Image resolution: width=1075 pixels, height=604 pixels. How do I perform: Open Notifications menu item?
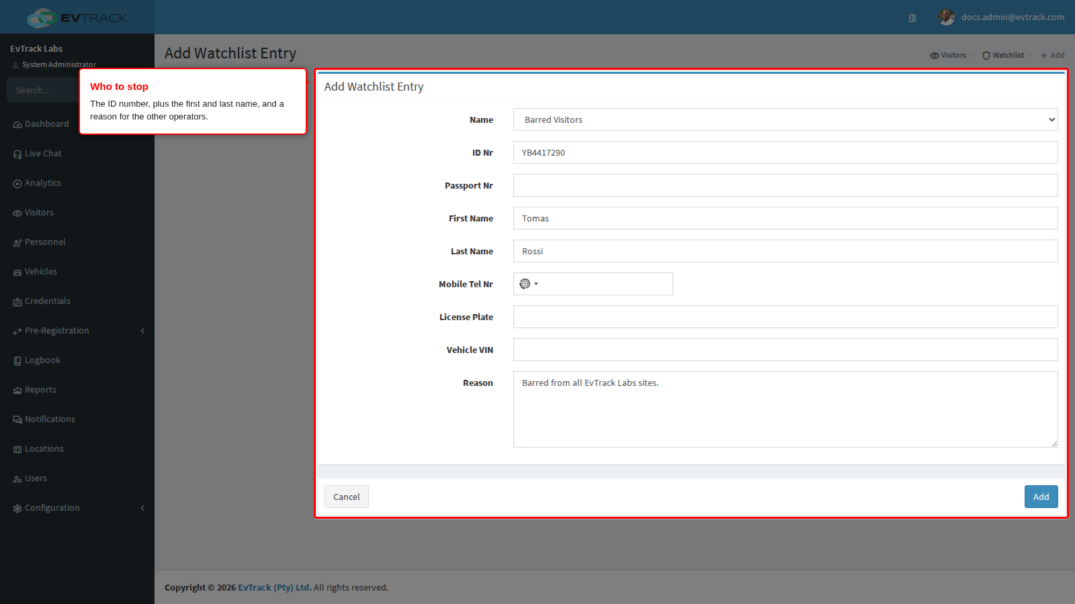[50, 419]
